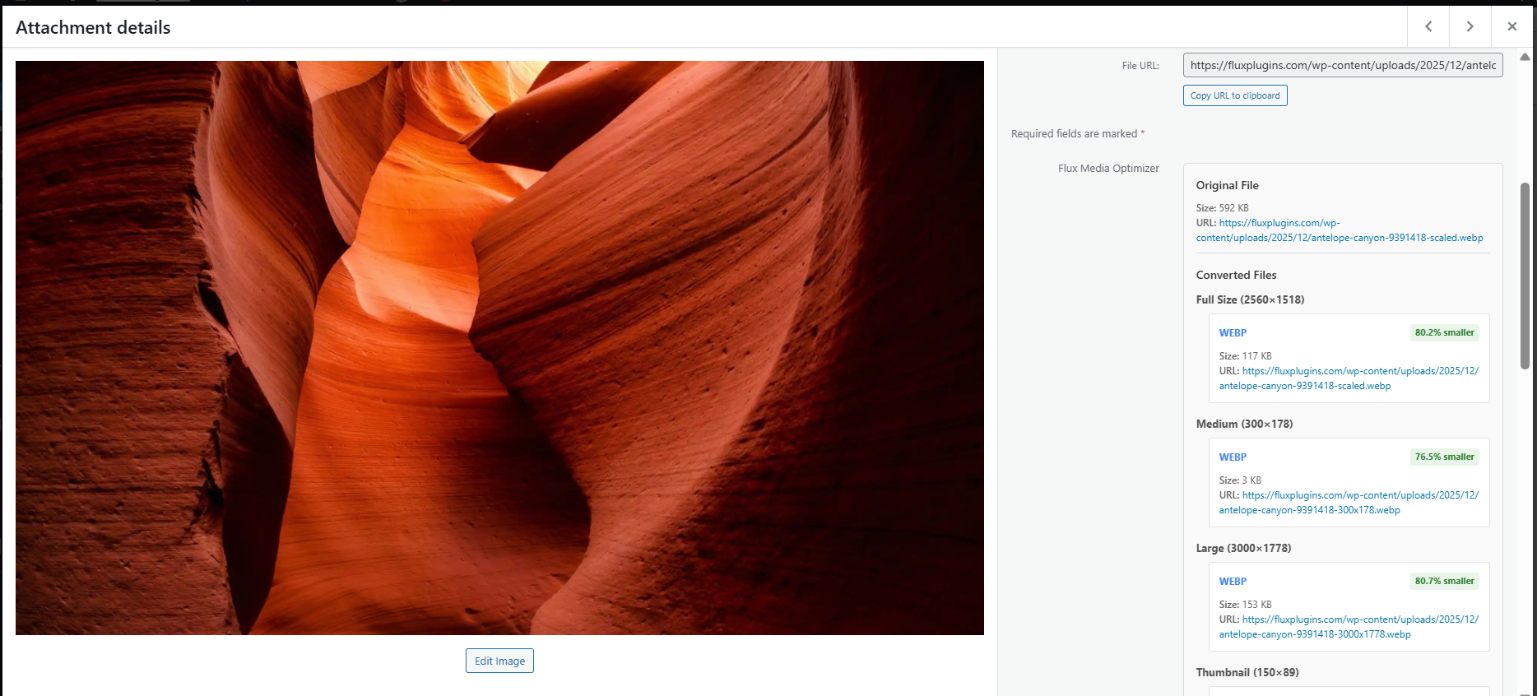Screen dimensions: 1537x696
Task: Click the Required fields are marked note
Action: pyautogui.click(x=1078, y=133)
